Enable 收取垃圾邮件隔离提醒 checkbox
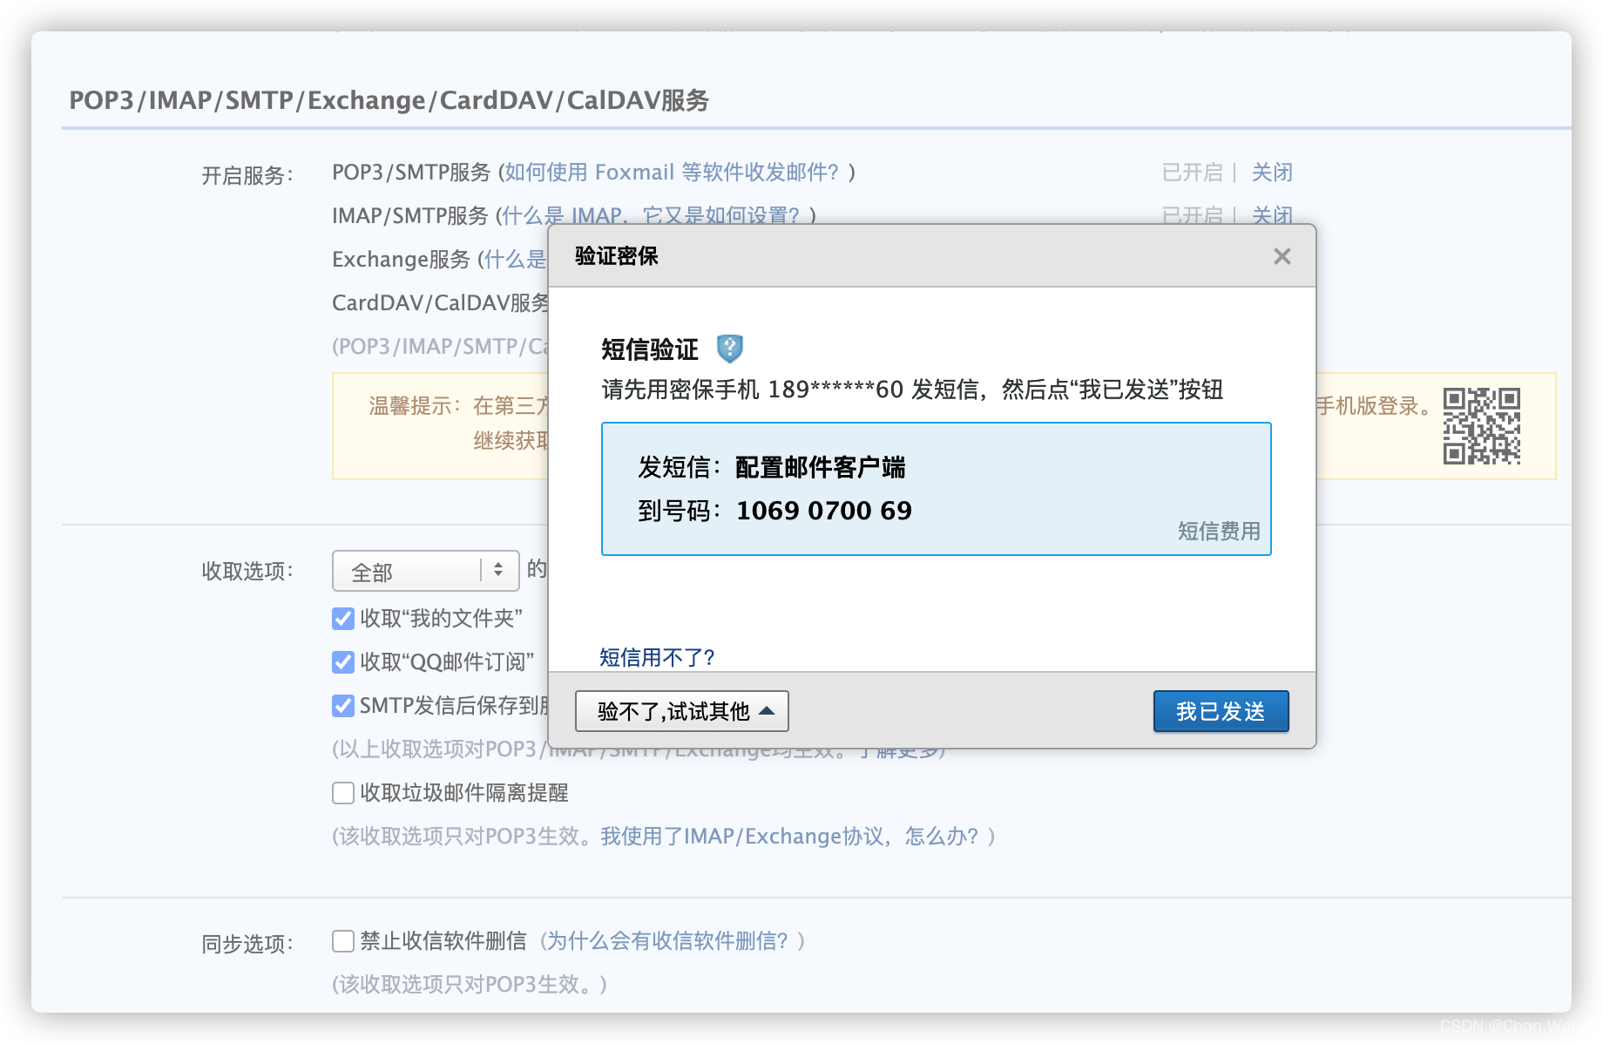1603x1044 pixels. point(343,793)
